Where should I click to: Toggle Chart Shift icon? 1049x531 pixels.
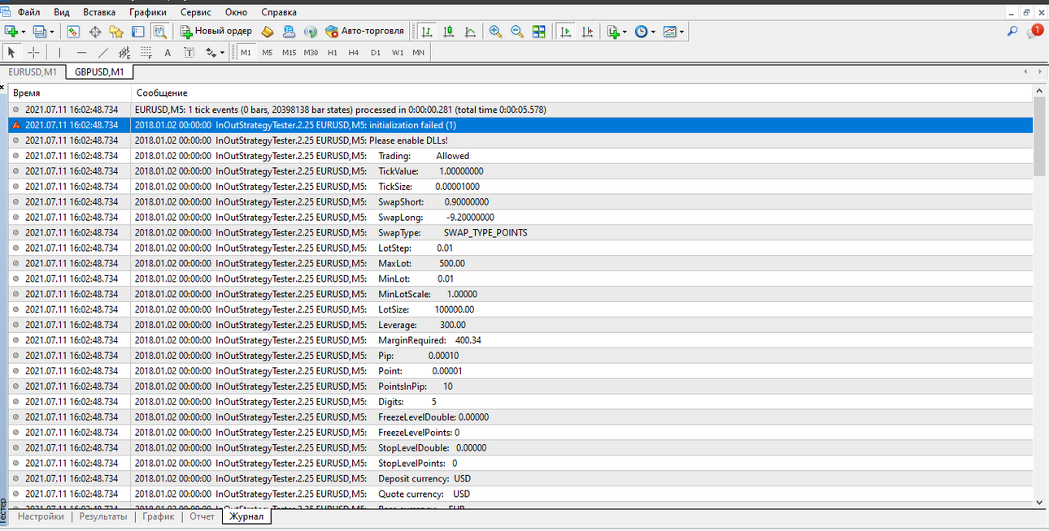click(587, 31)
